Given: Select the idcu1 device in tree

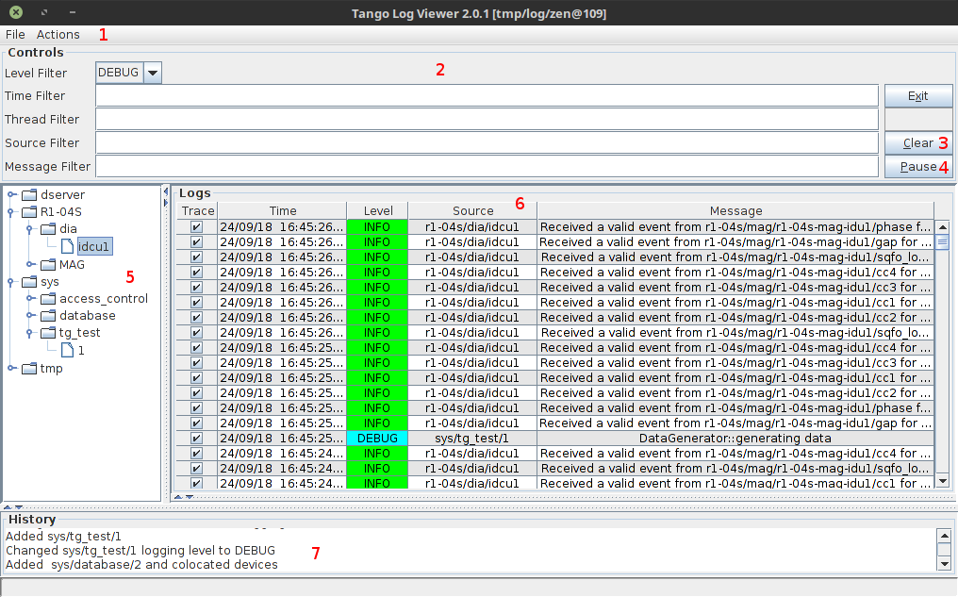Looking at the screenshot, I should (94, 246).
